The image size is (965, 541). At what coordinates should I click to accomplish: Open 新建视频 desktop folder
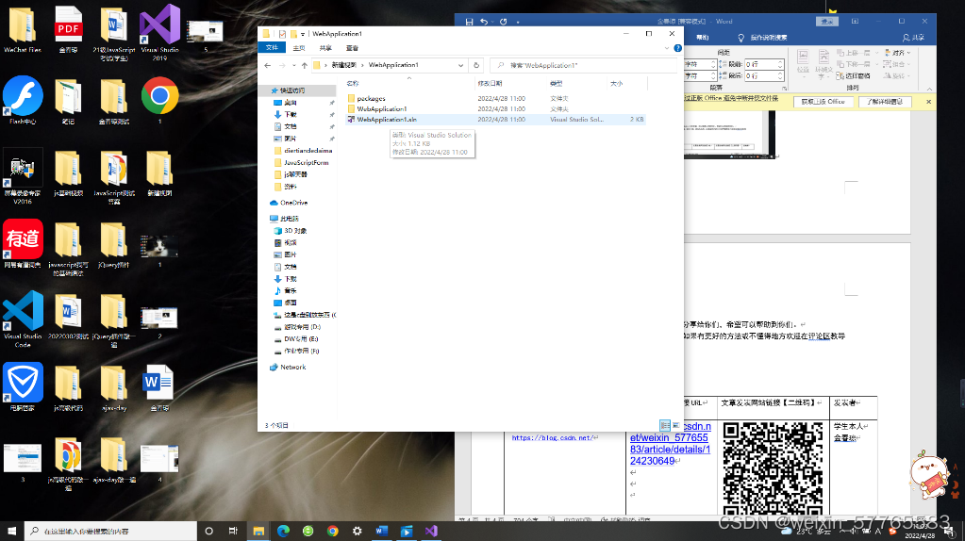tap(159, 172)
